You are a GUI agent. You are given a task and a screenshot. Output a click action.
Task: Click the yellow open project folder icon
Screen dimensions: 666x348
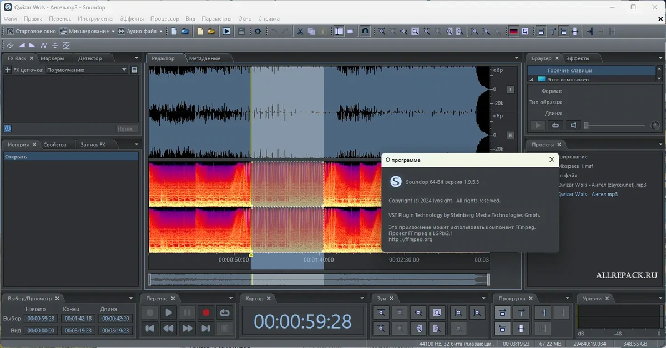(211, 32)
